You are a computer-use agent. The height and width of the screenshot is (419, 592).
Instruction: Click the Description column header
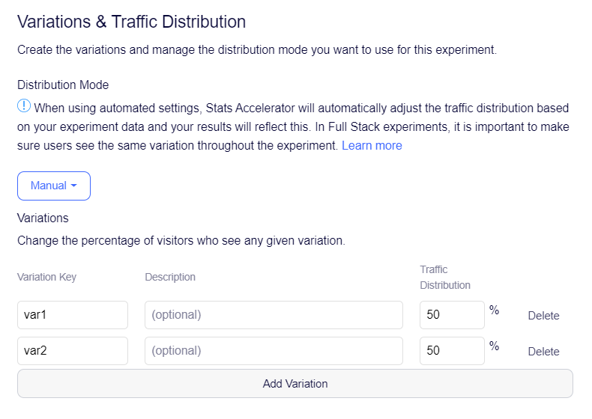click(x=170, y=277)
